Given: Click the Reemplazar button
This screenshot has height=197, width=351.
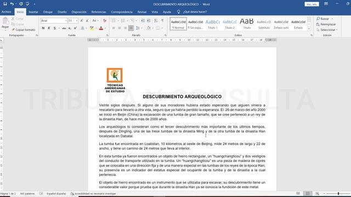Looking at the screenshot, I should (x=326, y=24).
